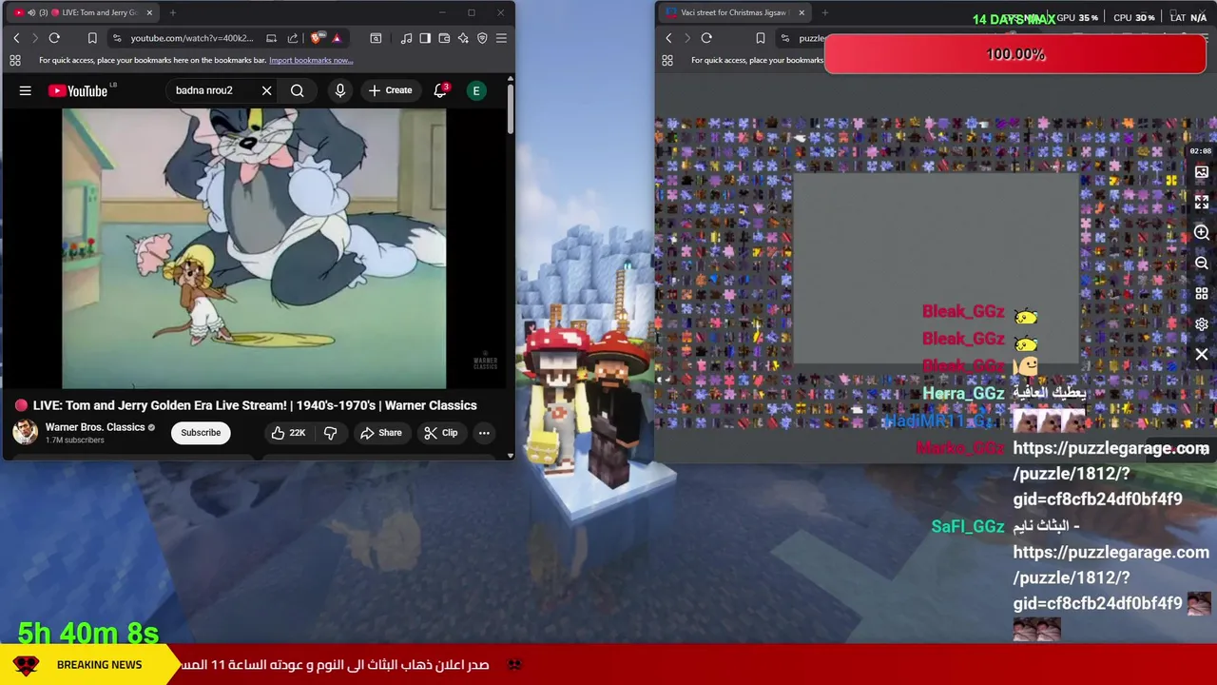The image size is (1217, 685).
Task: Run the YouTube search with the magnifier
Action: tap(298, 90)
